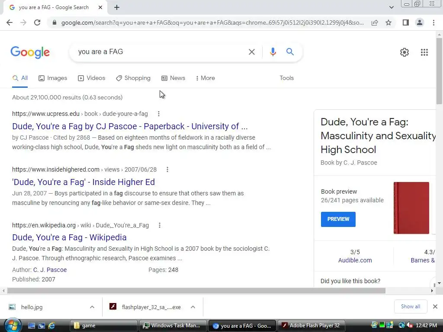Click the lock icon in address bar

coord(55,22)
